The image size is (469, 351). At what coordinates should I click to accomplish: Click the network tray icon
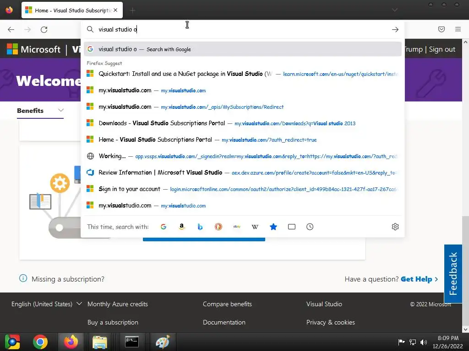(x=413, y=342)
